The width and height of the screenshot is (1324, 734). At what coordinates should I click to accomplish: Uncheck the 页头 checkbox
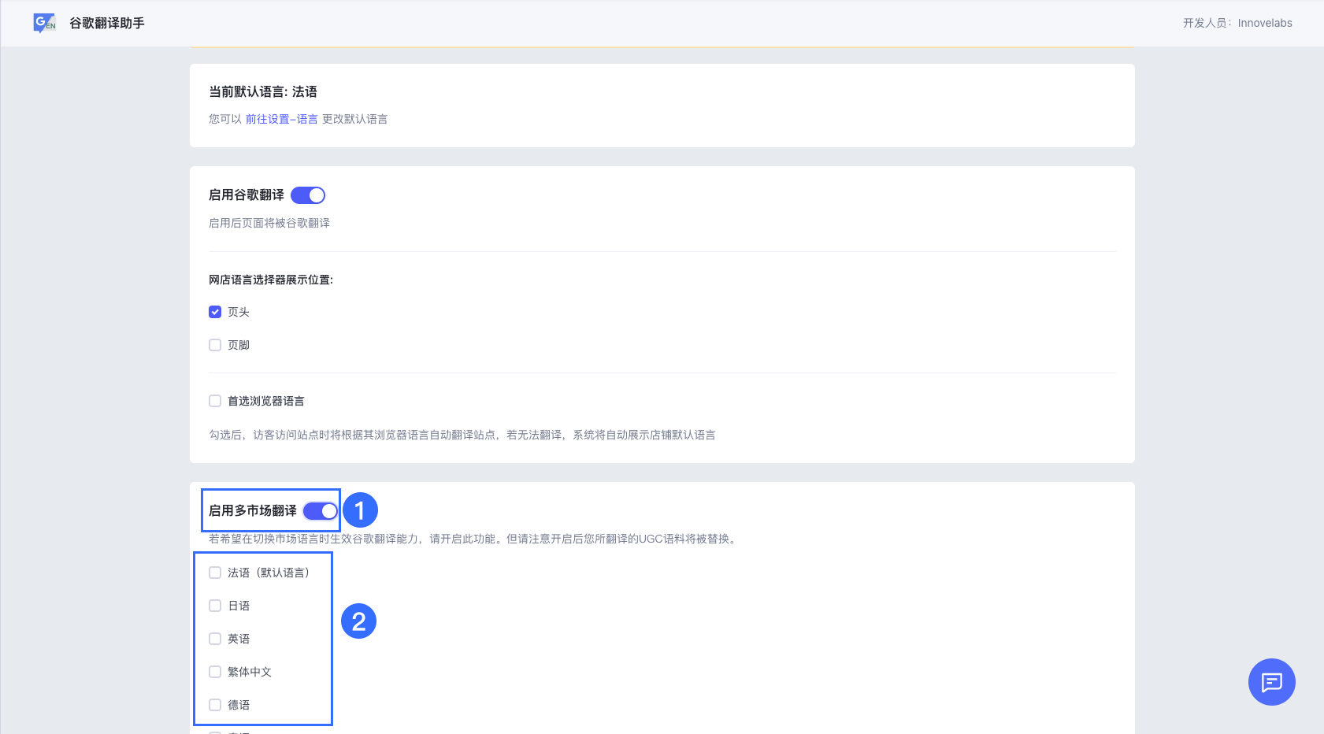coord(215,312)
